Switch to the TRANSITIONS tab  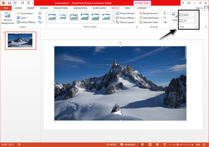pyautogui.click(x=61, y=8)
